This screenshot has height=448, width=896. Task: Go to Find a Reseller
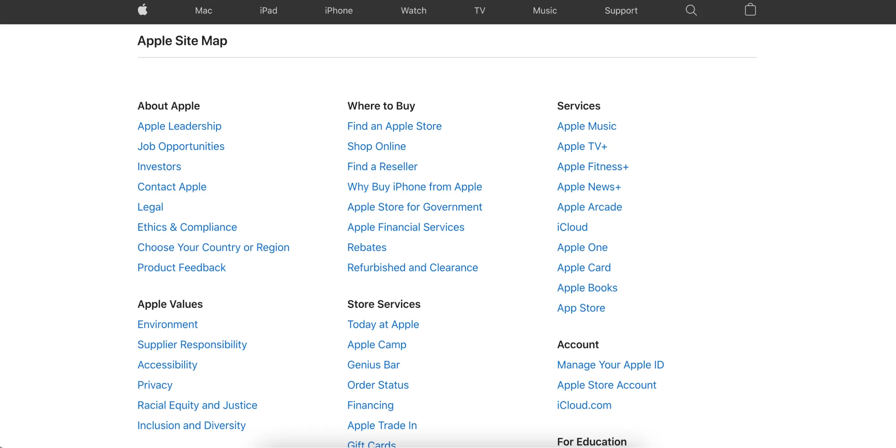[x=382, y=167]
